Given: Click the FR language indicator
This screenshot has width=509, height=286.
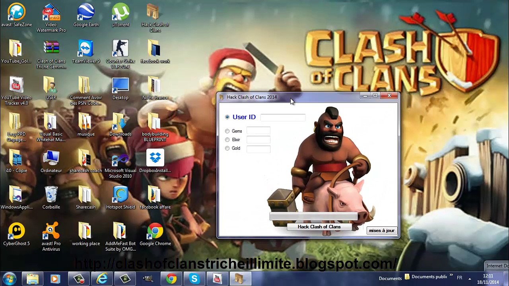Looking at the screenshot, I should coord(459,278).
